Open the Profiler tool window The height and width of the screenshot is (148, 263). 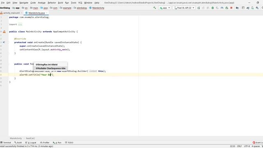pos(45,143)
